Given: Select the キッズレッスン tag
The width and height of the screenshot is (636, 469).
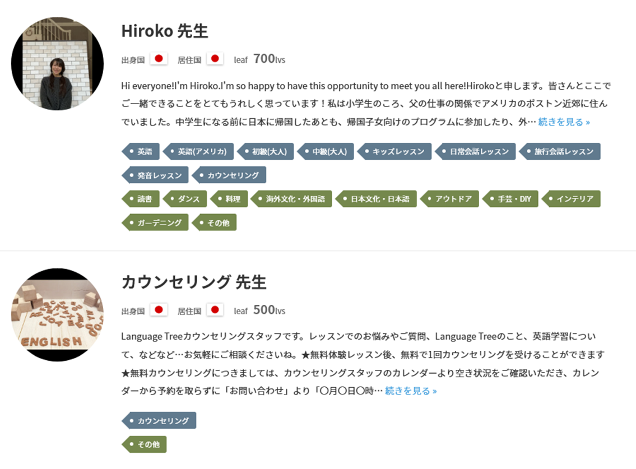Looking at the screenshot, I should (394, 151).
